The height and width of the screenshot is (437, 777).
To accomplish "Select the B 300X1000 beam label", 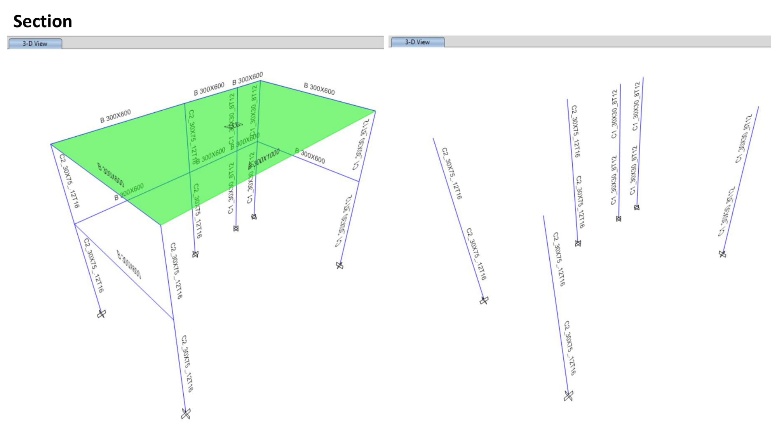I will (x=264, y=159).
